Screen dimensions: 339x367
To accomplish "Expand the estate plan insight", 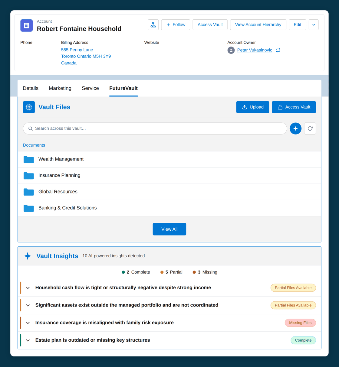I will coord(28,340).
